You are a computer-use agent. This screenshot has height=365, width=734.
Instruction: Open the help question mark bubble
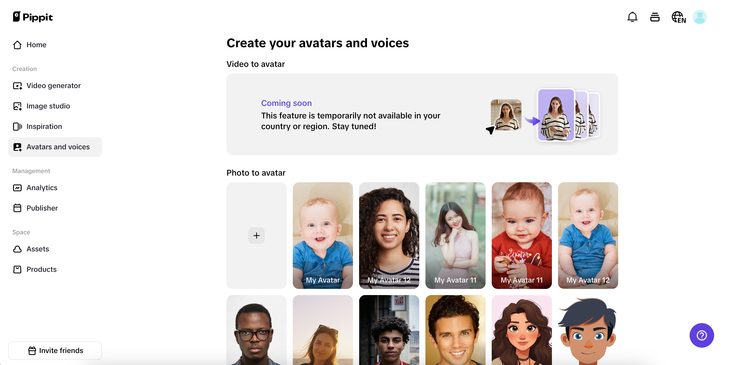point(702,335)
